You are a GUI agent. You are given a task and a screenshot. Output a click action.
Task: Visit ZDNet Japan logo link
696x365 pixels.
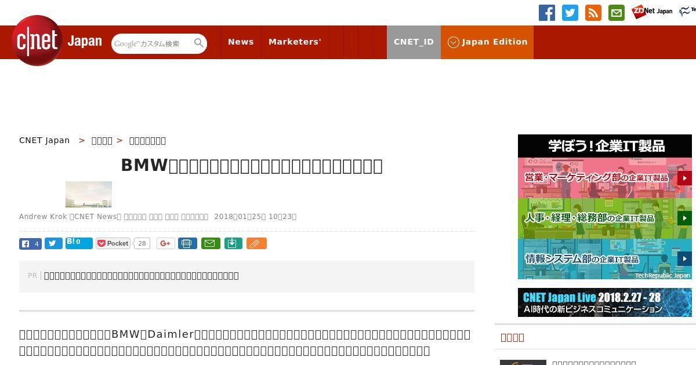[652, 11]
